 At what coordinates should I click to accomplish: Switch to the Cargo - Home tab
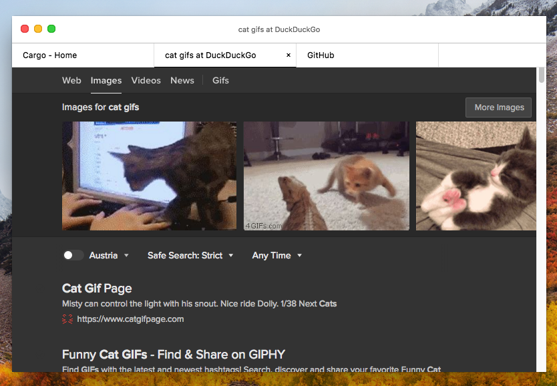(83, 55)
